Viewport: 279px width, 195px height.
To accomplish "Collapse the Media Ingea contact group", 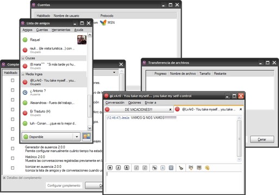I will point(23,74).
